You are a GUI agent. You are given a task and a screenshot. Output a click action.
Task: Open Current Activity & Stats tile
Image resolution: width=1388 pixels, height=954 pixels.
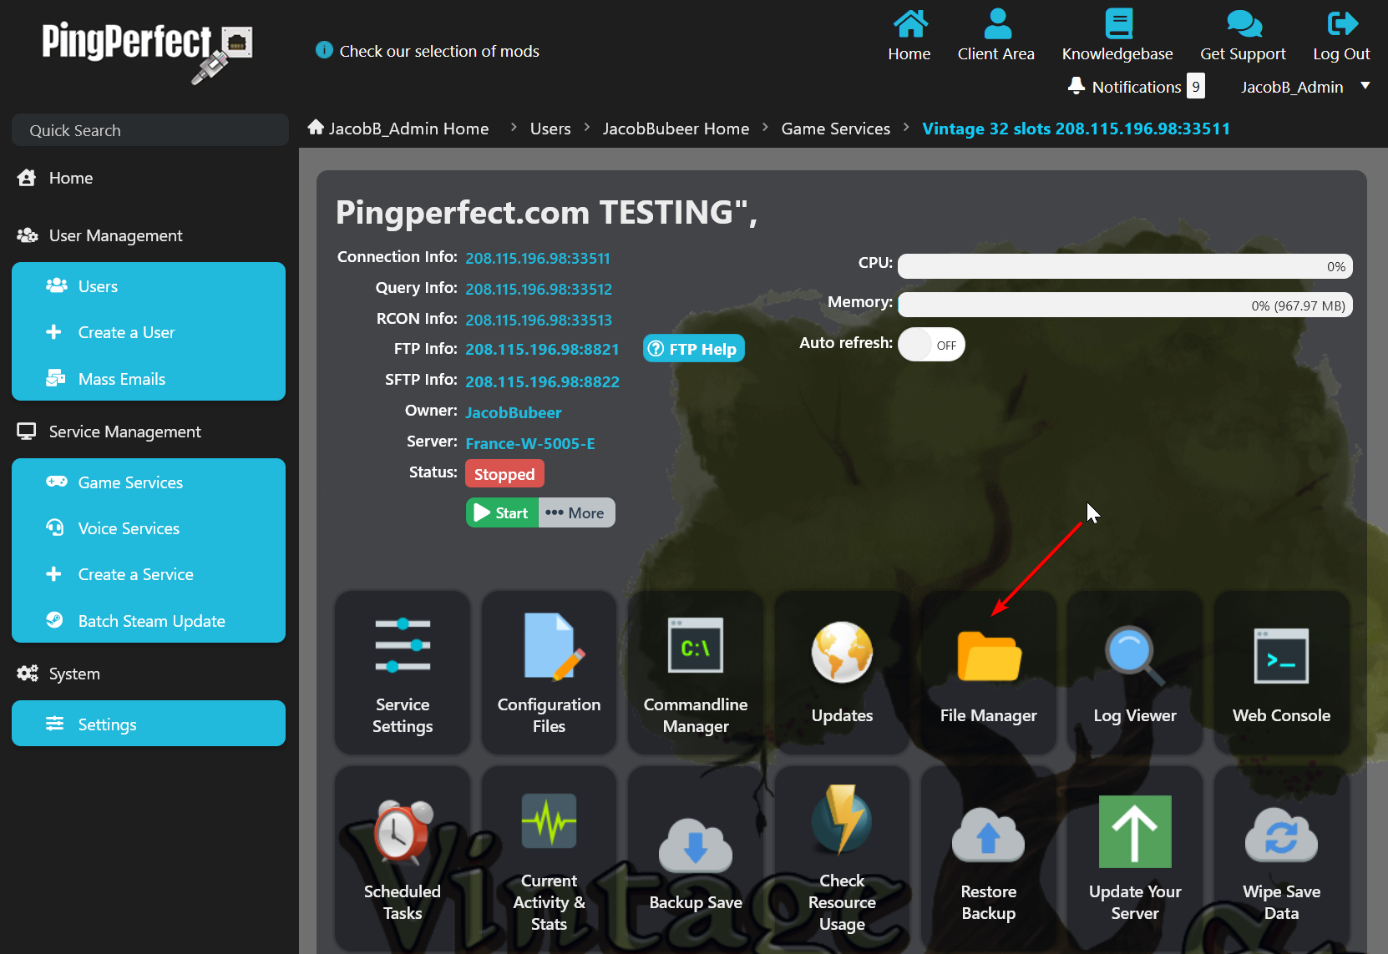point(549,860)
